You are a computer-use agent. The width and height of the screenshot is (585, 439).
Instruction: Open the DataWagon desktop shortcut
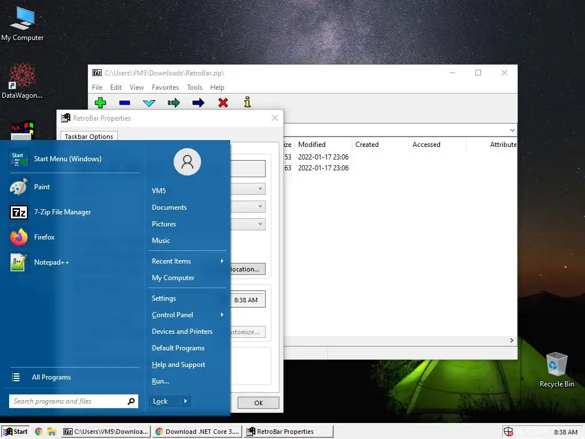click(x=22, y=81)
